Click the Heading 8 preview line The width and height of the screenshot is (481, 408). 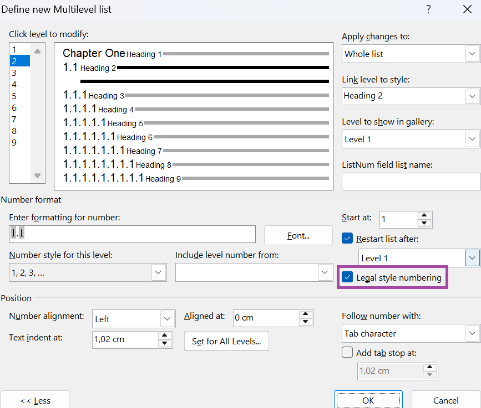click(196, 164)
